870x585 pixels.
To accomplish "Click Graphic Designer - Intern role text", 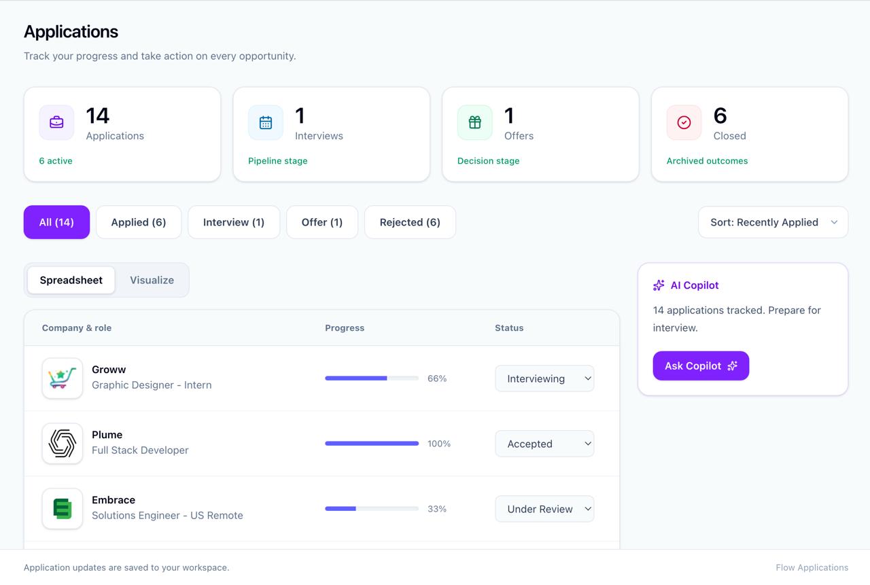I will point(152,385).
